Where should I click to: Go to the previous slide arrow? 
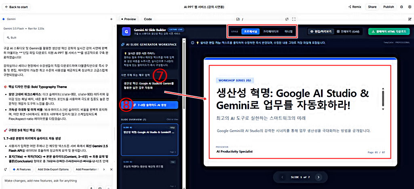point(282,177)
